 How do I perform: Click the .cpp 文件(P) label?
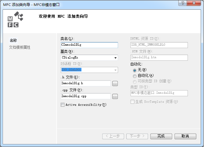72,90
